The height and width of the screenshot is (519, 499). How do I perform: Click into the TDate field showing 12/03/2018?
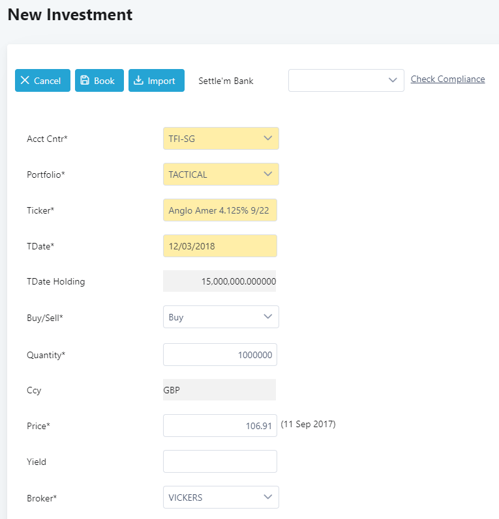coord(220,246)
